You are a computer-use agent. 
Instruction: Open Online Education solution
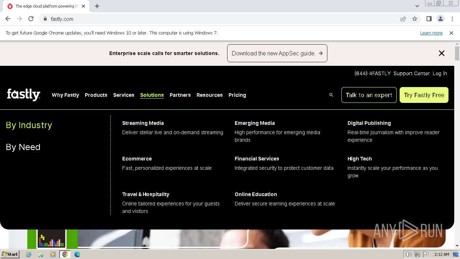(256, 194)
